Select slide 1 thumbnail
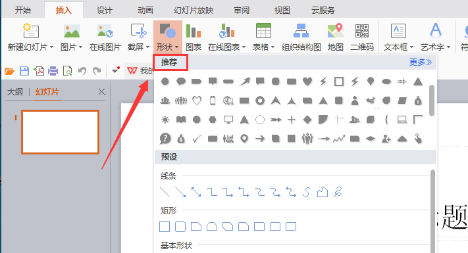Screen dimensions: 468x253 click(60, 132)
